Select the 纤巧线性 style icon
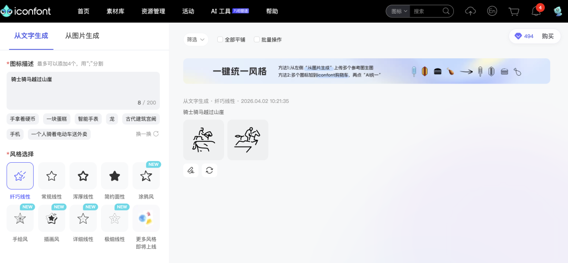This screenshot has width=568, height=263. [x=20, y=176]
